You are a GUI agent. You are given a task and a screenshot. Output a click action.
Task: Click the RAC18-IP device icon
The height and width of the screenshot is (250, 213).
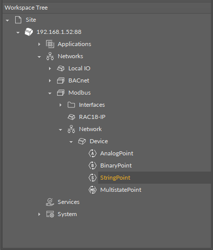click(x=71, y=117)
